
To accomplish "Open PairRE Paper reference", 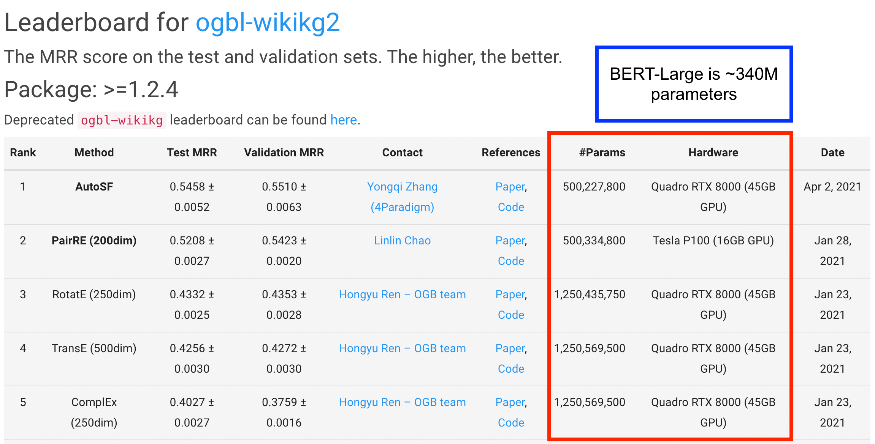I will pos(510,241).
